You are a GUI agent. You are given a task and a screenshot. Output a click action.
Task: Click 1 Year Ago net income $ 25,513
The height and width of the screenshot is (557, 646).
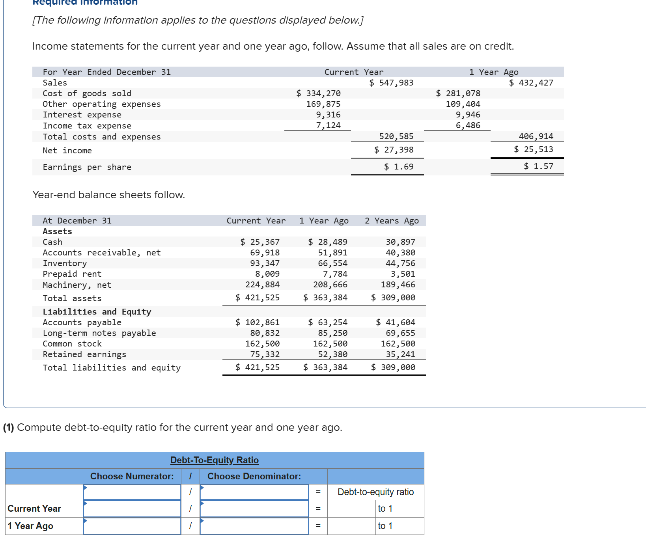click(533, 149)
